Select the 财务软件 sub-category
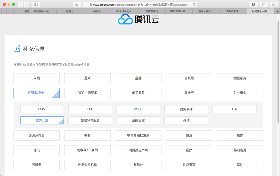This screenshot has width=280, height=176. coord(187,109)
